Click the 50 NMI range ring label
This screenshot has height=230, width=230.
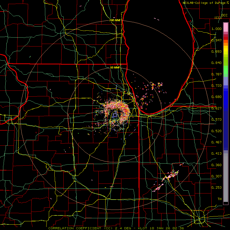tap(115, 67)
